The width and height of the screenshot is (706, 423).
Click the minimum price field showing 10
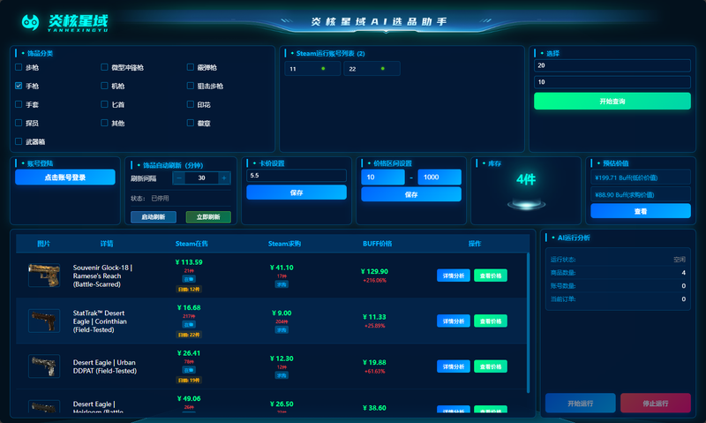point(383,177)
